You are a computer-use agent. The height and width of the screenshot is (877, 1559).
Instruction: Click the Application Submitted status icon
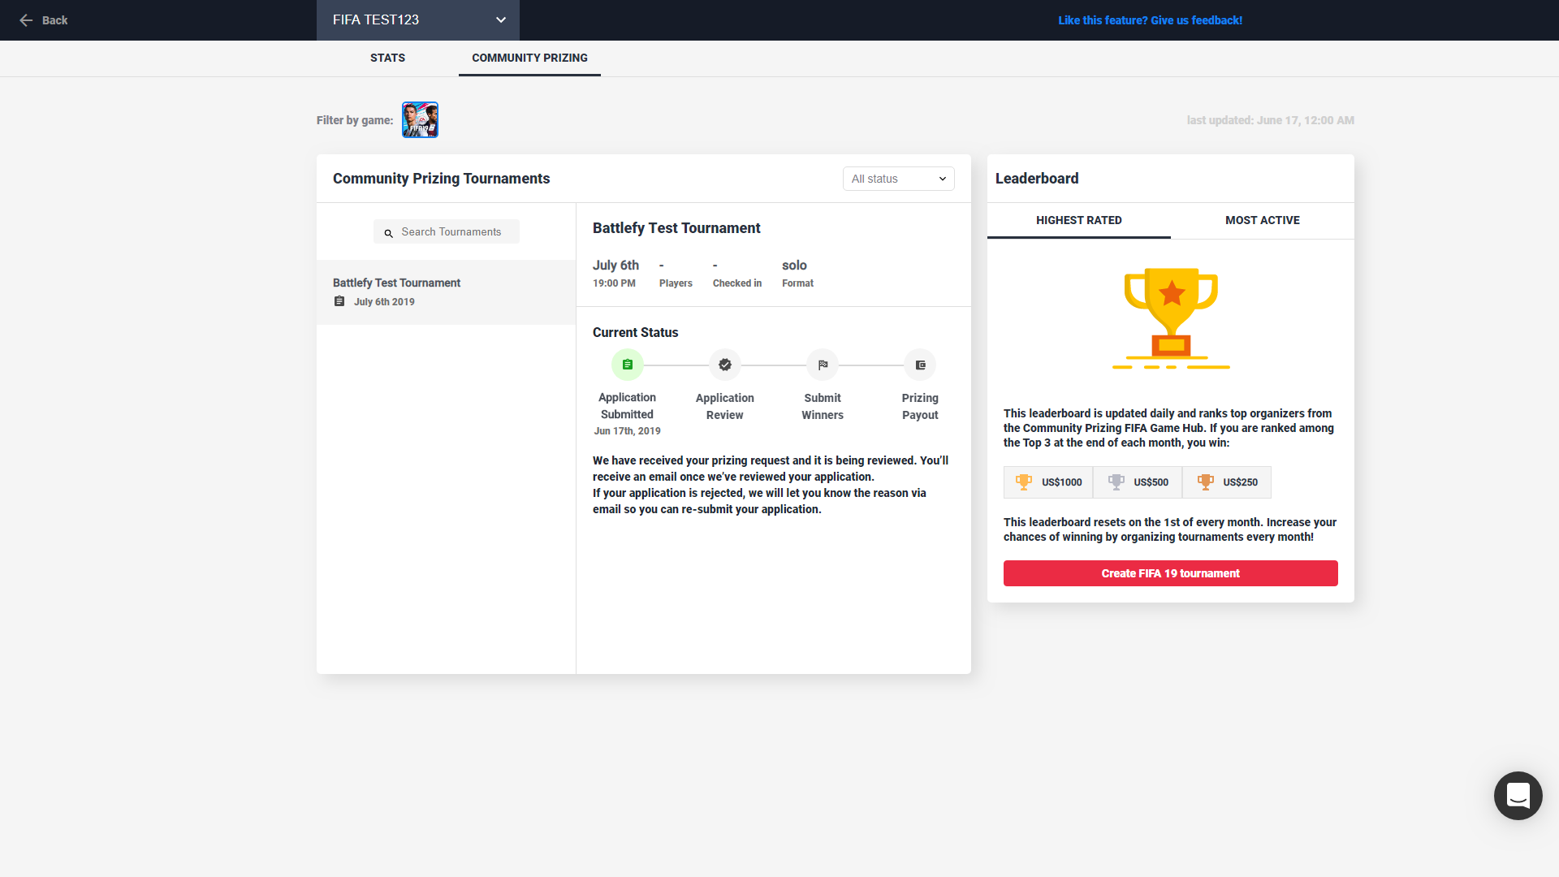[627, 365]
